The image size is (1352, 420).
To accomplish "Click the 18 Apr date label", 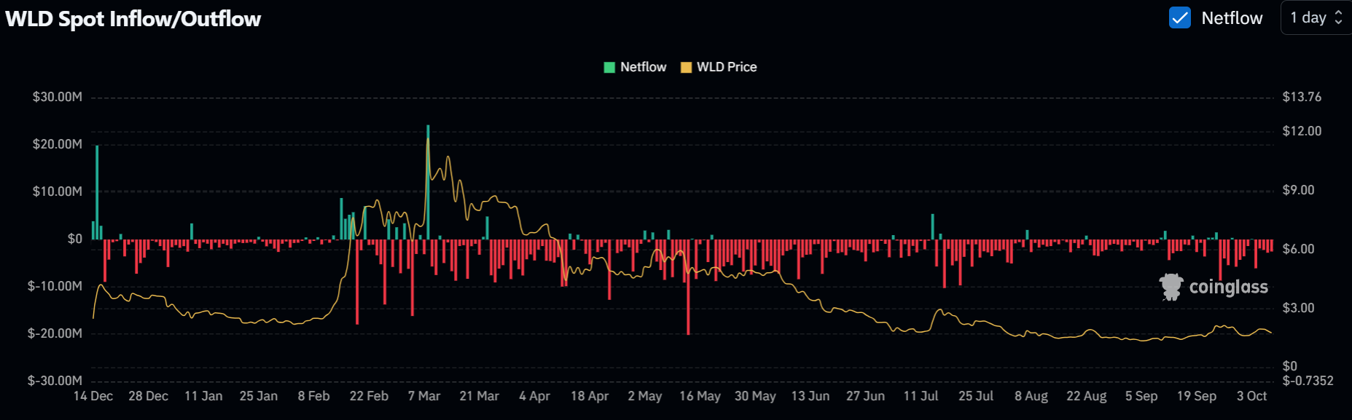I will tap(590, 396).
